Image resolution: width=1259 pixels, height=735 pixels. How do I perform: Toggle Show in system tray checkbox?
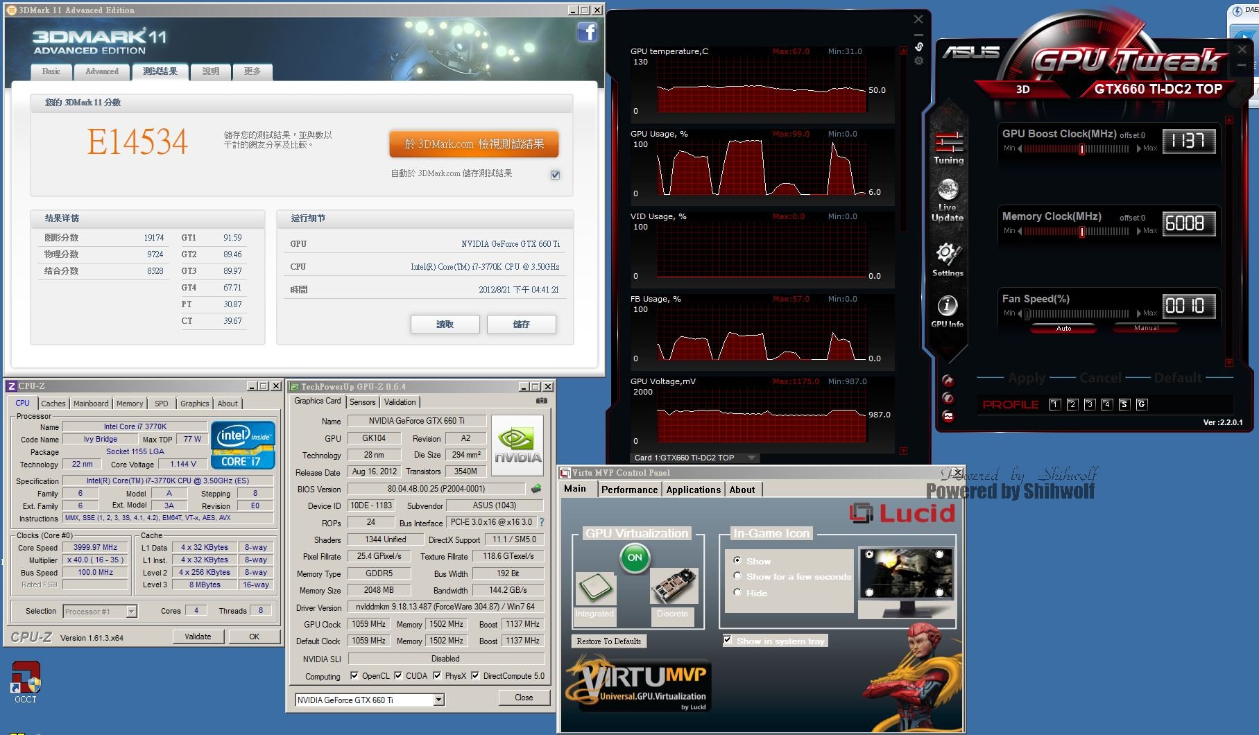[x=727, y=640]
